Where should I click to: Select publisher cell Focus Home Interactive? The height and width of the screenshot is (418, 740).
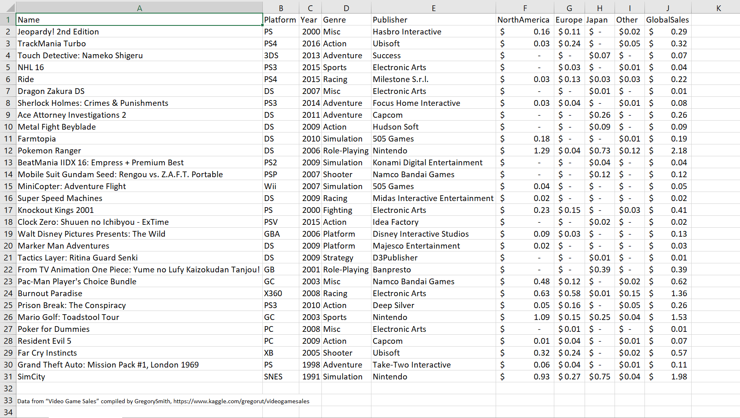click(x=433, y=103)
